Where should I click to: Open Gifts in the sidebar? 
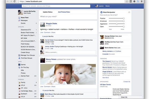(22, 70)
